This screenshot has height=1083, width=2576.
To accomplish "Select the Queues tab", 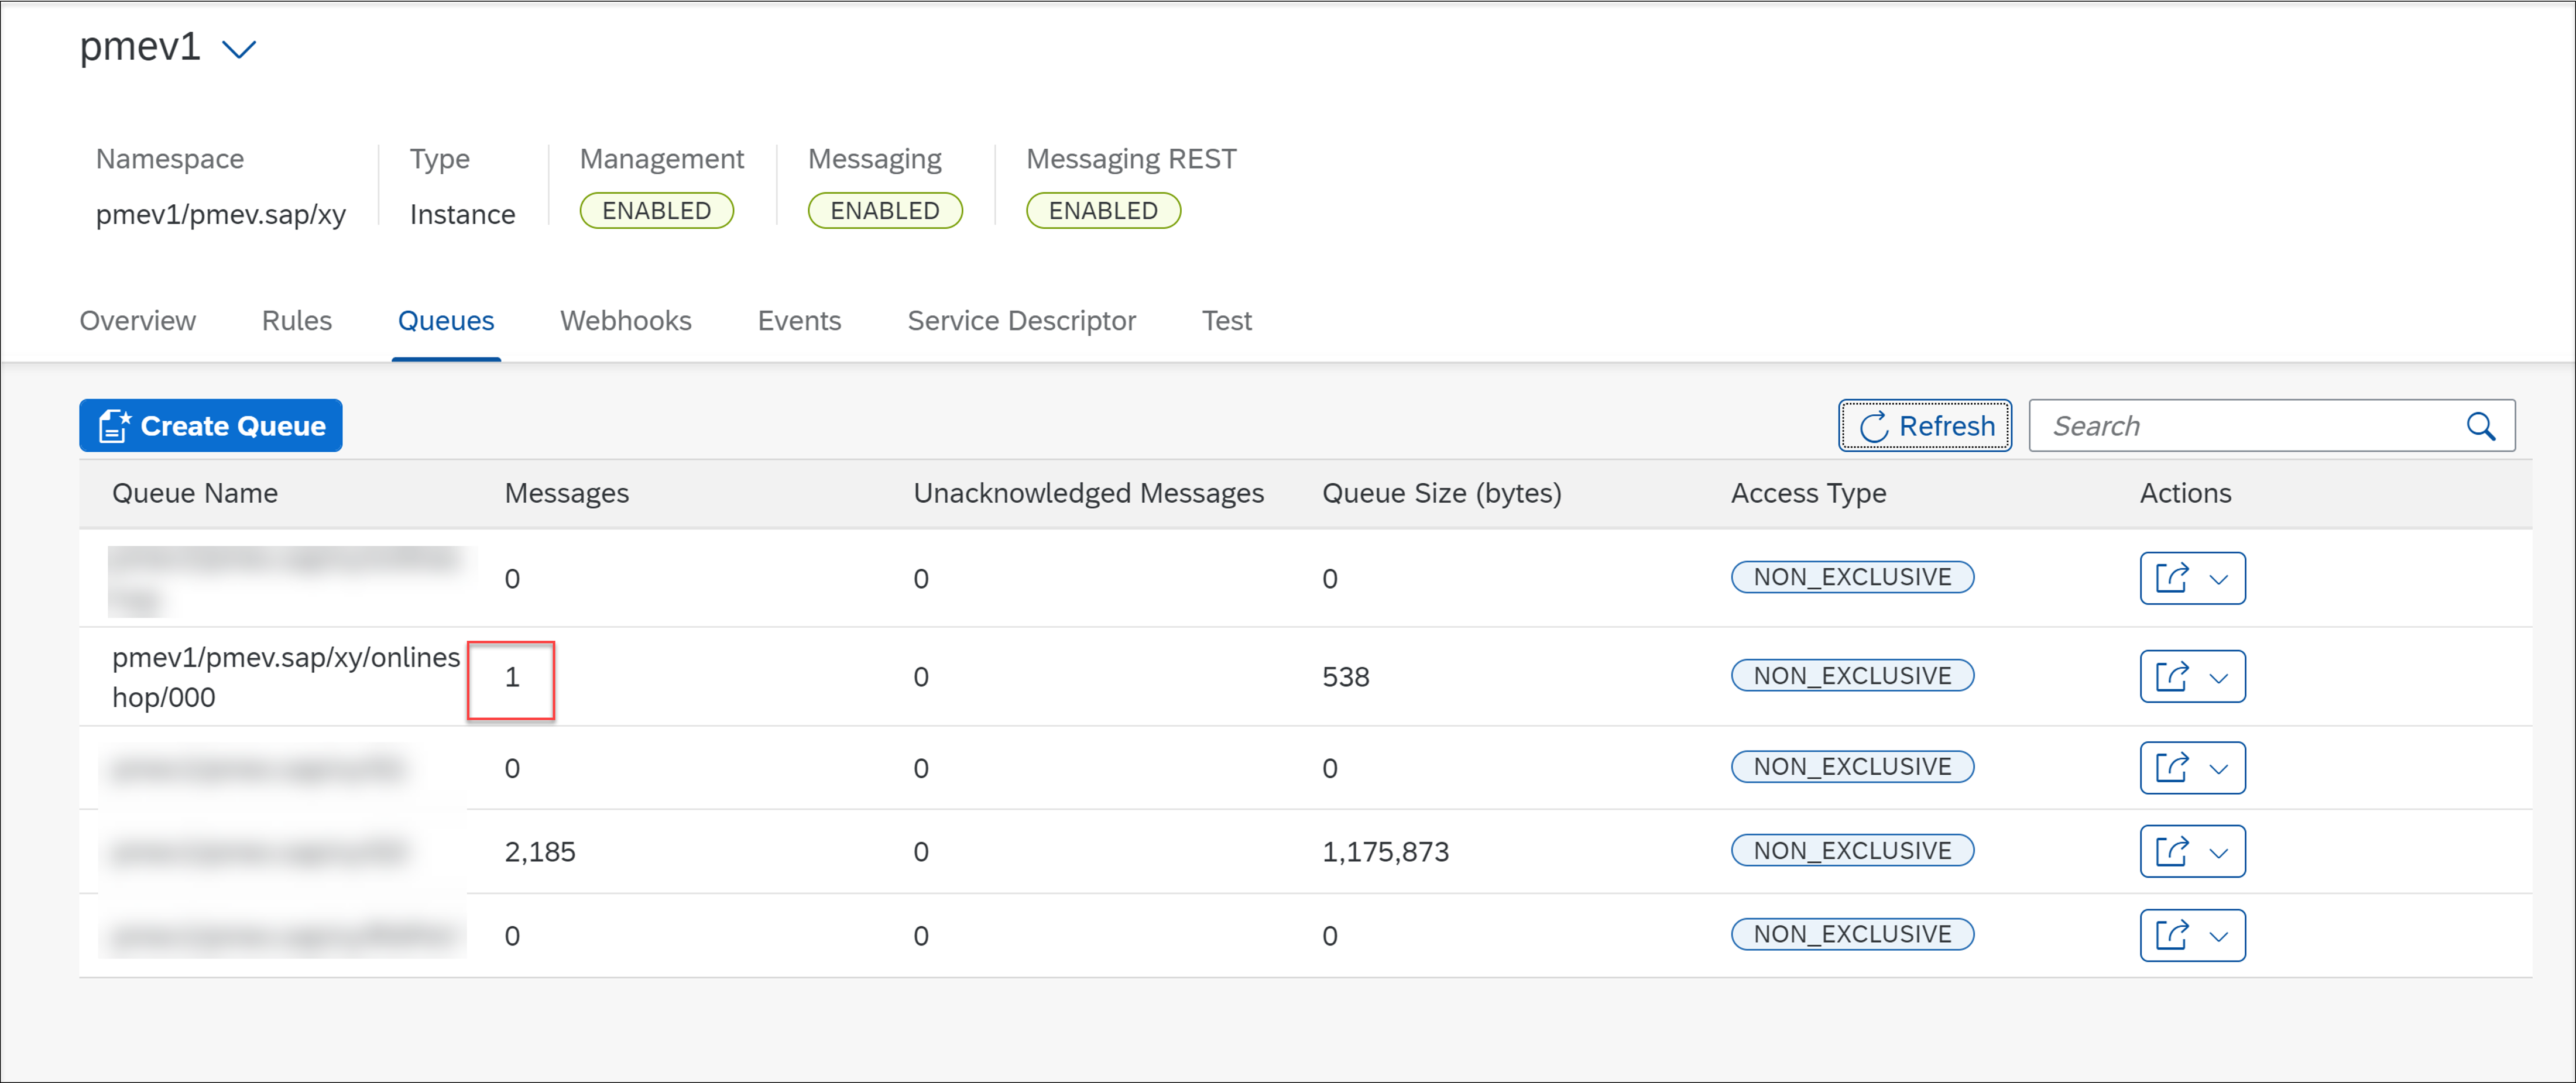I will tap(446, 321).
